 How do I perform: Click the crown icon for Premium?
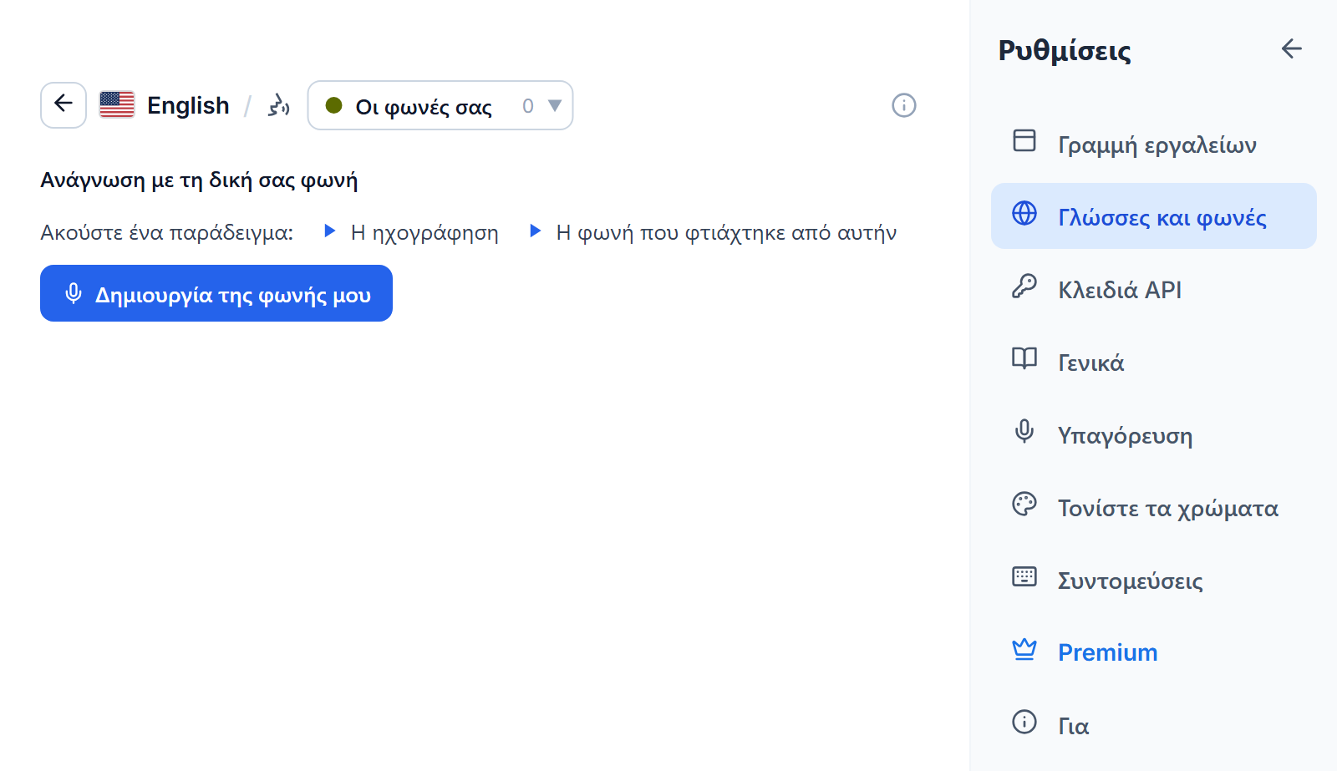point(1024,649)
